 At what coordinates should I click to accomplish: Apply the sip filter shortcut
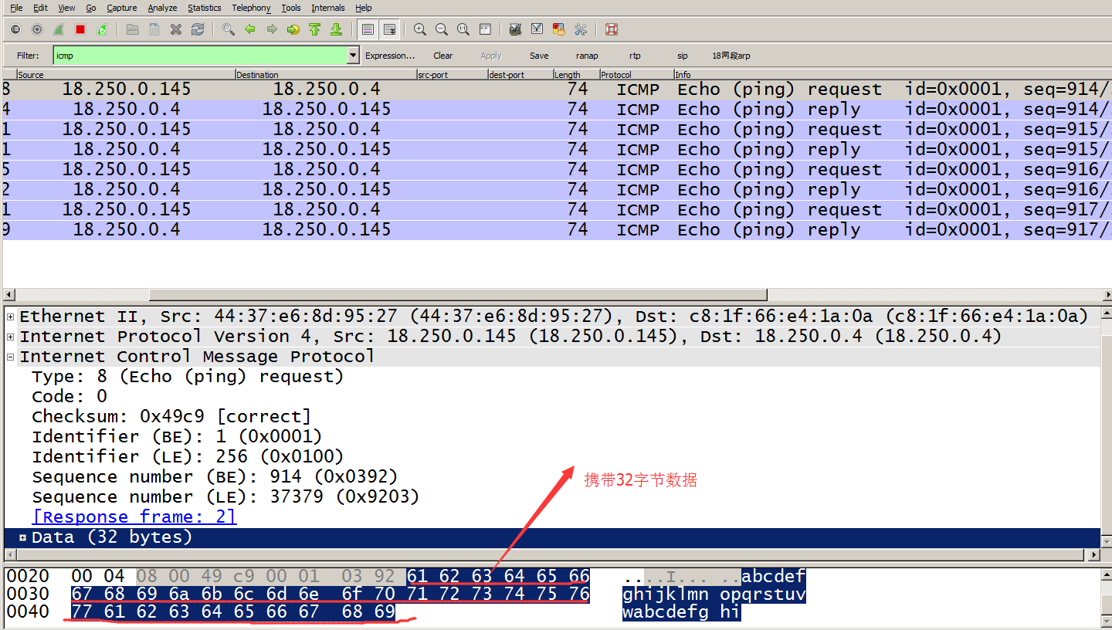pyautogui.click(x=683, y=56)
